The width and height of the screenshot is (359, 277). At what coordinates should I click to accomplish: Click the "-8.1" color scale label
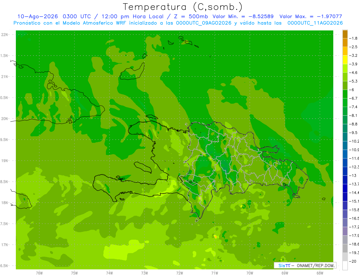click(x=353, y=116)
